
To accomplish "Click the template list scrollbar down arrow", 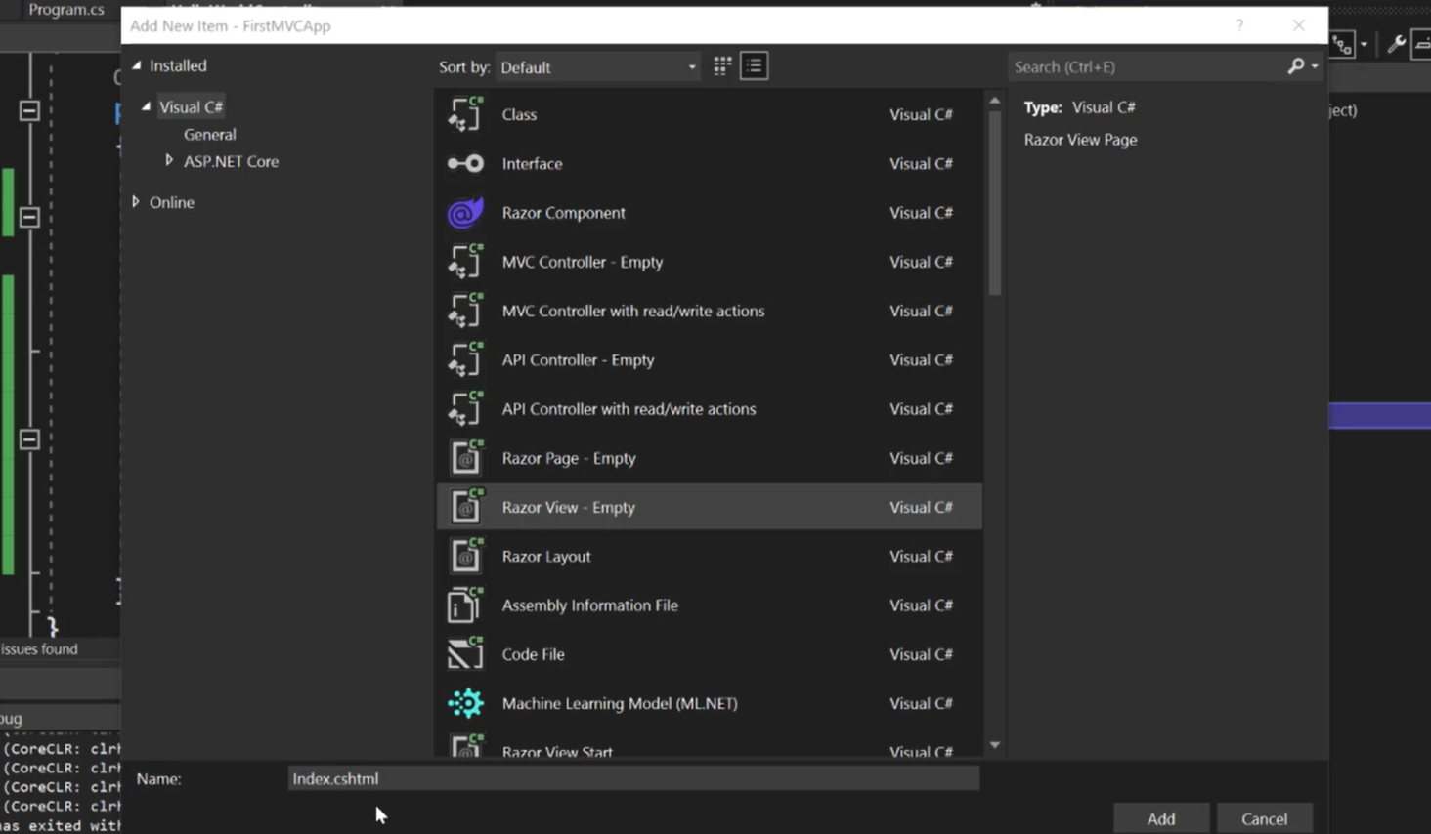I will coord(994,745).
